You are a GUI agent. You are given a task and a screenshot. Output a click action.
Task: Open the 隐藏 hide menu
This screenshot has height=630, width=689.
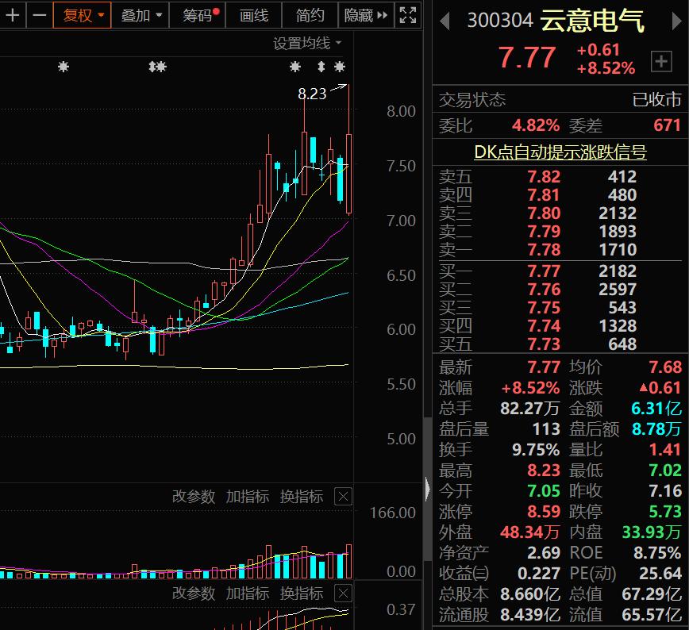coord(359,15)
